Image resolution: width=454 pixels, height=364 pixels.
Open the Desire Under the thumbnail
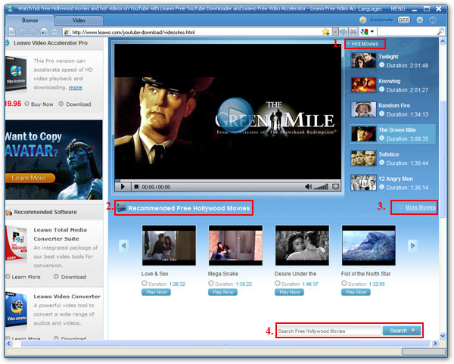tap(302, 245)
